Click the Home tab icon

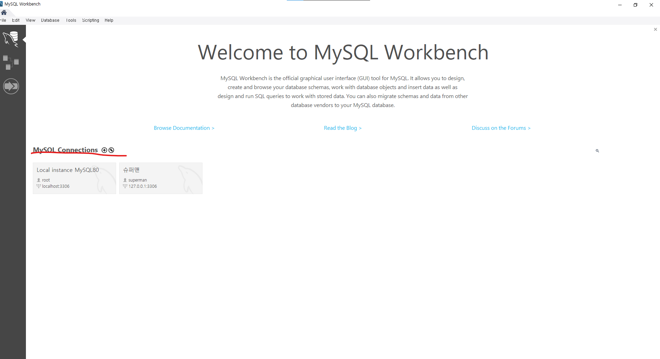coord(4,12)
